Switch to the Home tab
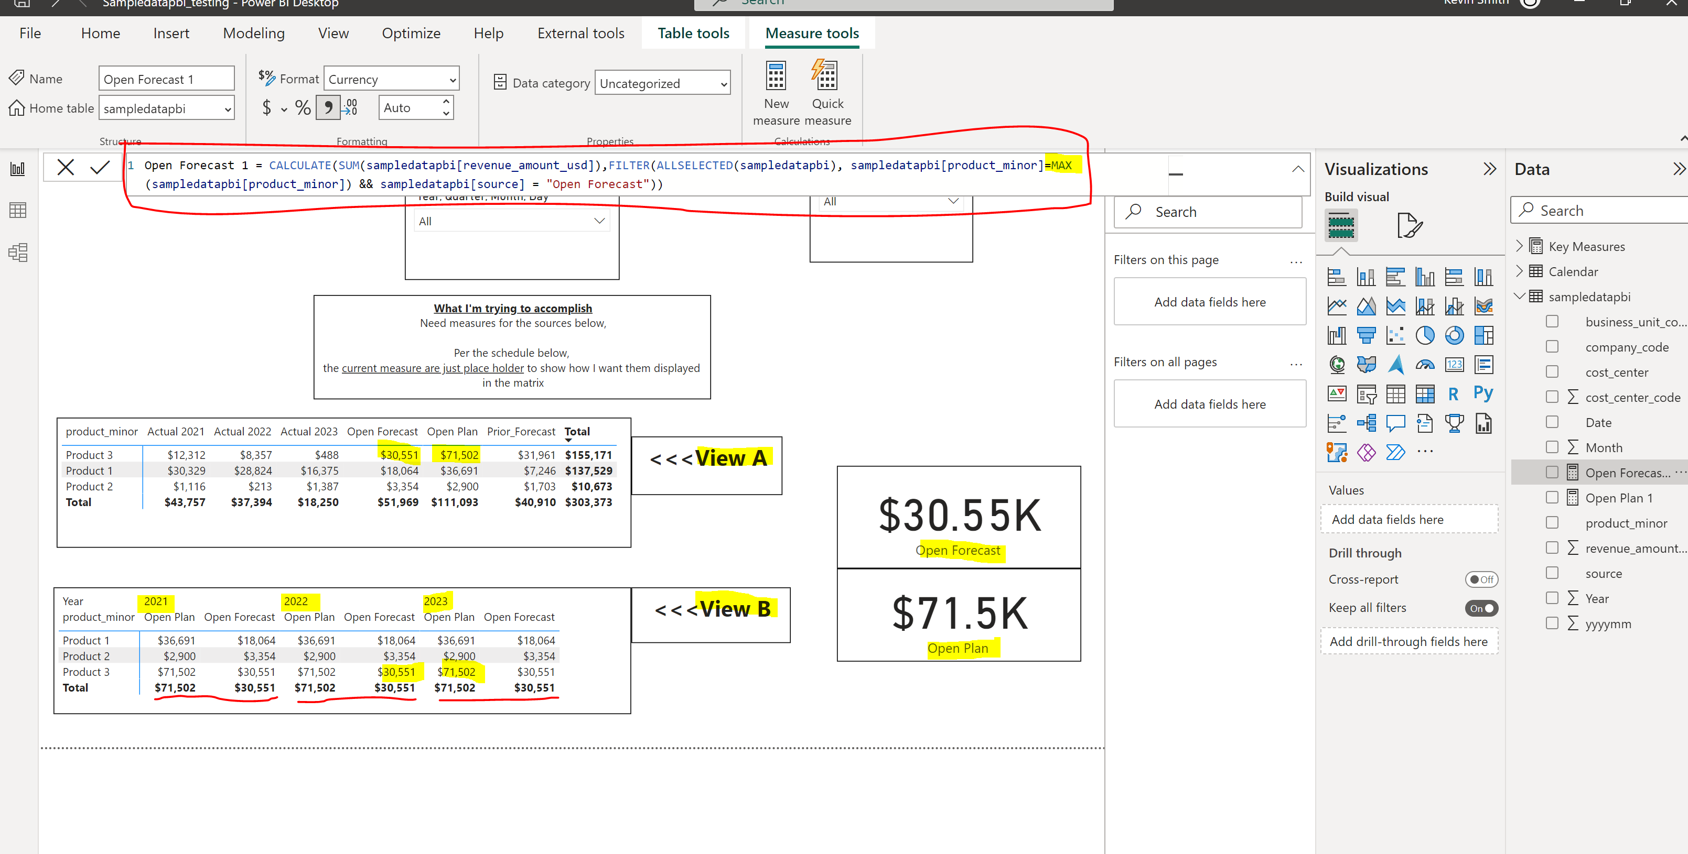Viewport: 1688px width, 854px height. click(100, 32)
